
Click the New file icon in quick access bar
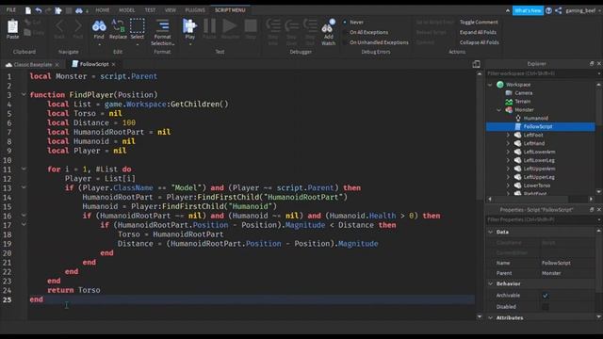(28, 10)
